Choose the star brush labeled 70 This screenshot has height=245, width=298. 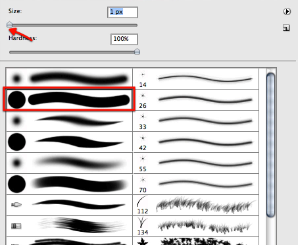pos(196,184)
